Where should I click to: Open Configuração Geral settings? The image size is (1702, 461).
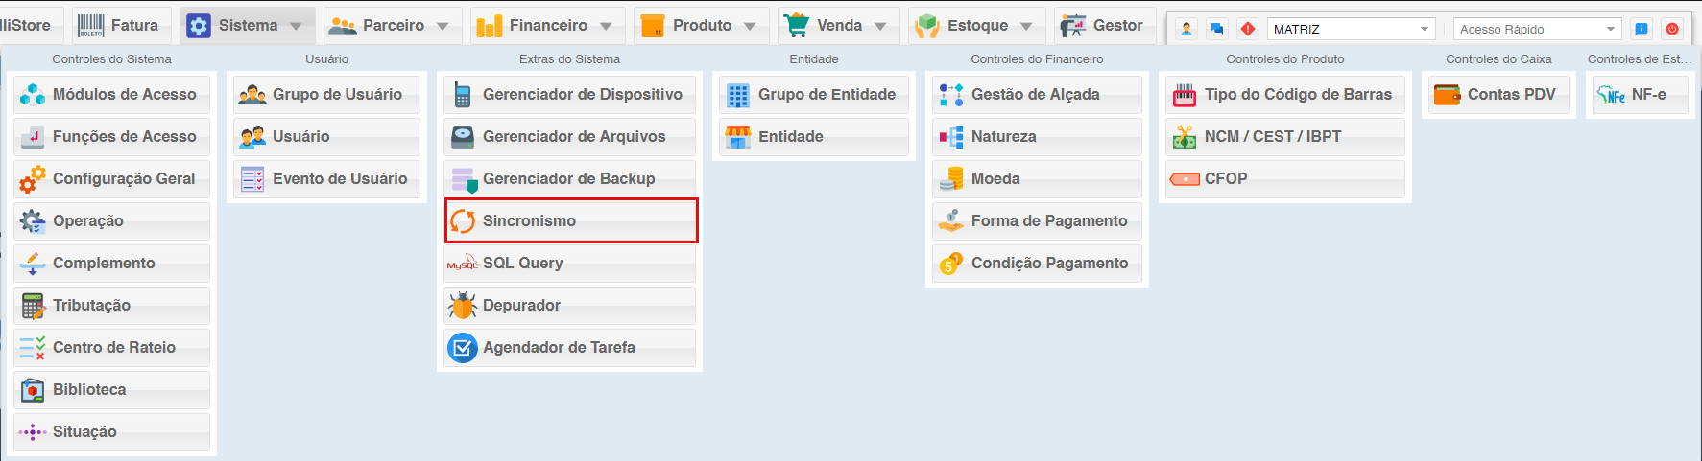click(x=112, y=178)
